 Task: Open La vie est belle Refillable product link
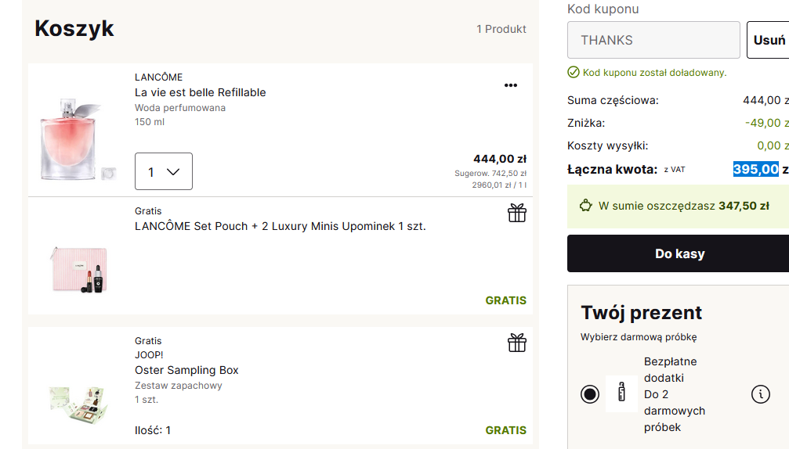click(200, 92)
